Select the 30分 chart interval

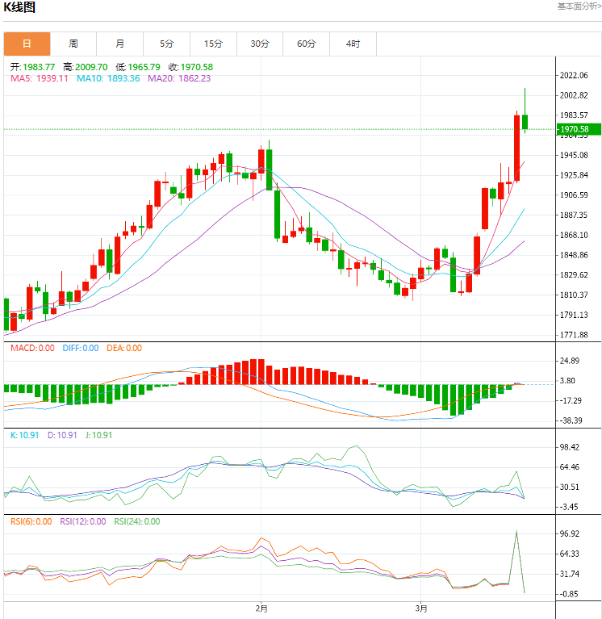pos(260,44)
